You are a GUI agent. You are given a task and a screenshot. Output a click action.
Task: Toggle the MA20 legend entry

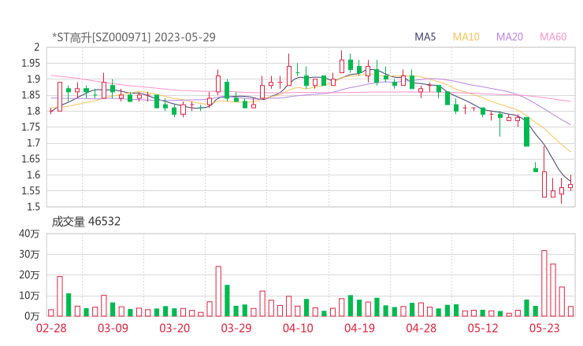[x=509, y=37]
